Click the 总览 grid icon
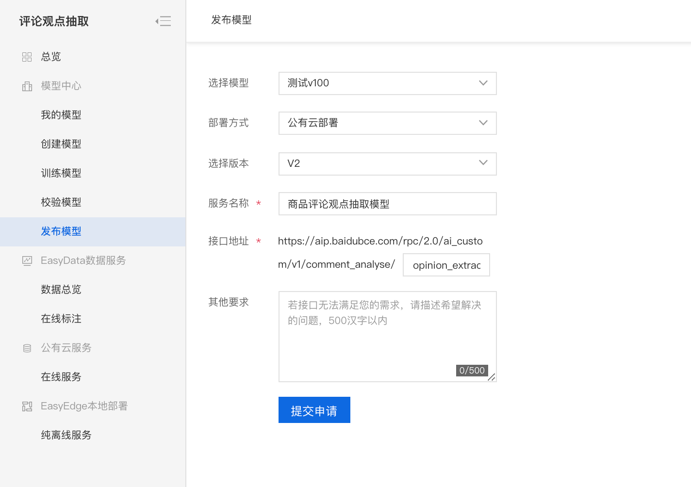The height and width of the screenshot is (487, 691). [x=27, y=57]
